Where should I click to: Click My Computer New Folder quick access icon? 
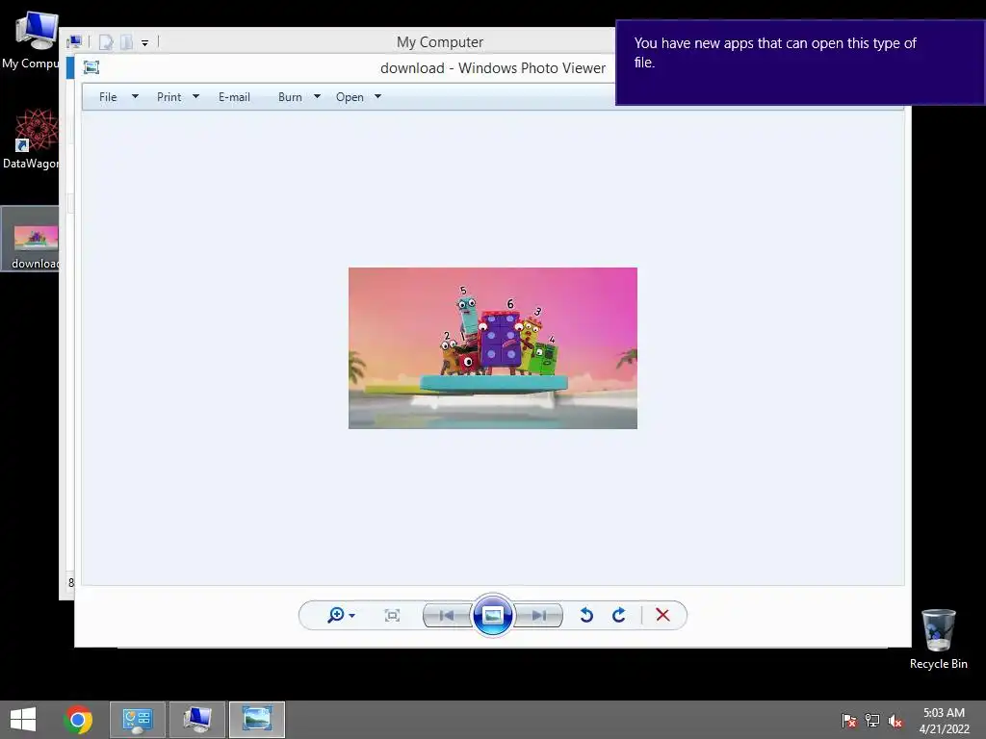point(126,42)
